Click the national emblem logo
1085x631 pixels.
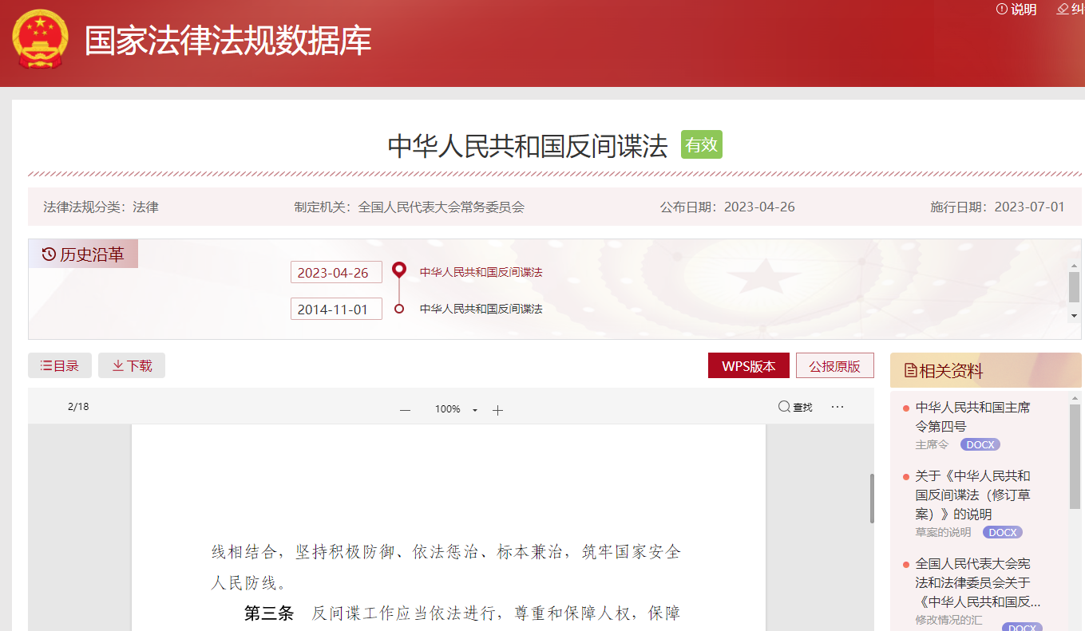[x=40, y=40]
